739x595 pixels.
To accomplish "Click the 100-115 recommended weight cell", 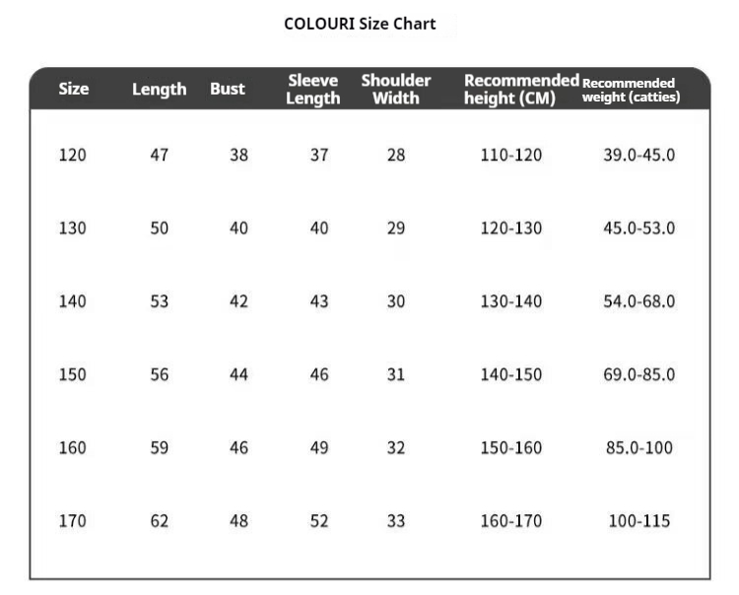I will (639, 521).
